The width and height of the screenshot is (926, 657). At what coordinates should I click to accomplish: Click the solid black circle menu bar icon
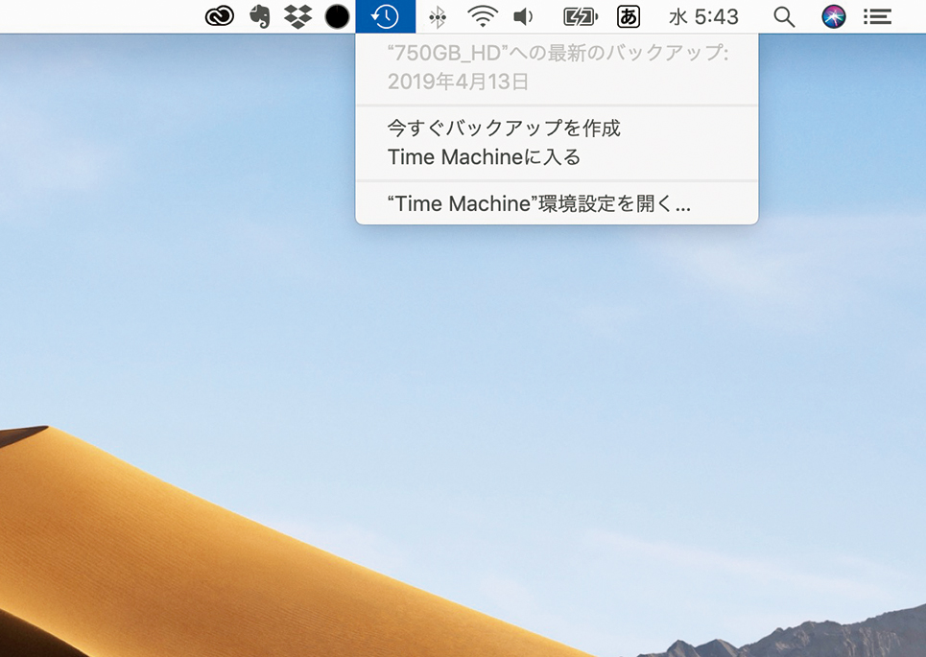coord(337,16)
